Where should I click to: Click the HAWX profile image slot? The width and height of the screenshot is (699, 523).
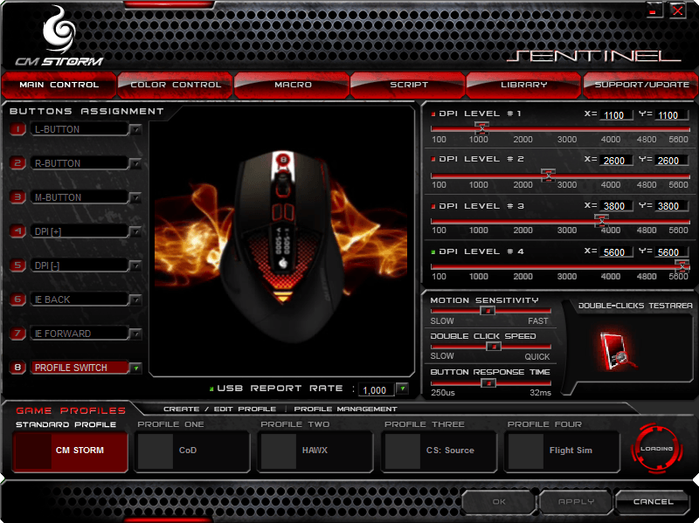(278, 451)
